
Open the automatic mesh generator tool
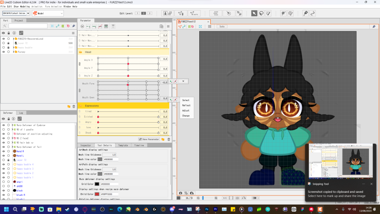click(194, 13)
